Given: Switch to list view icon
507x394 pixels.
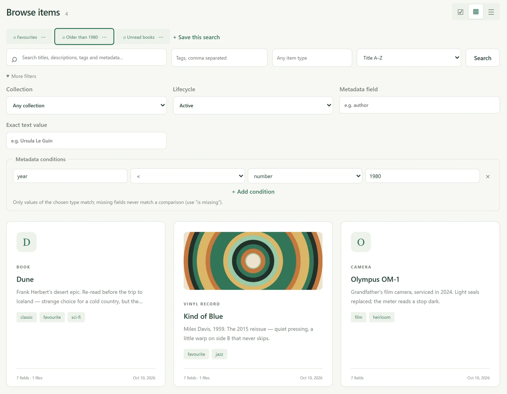Looking at the screenshot, I should tap(491, 12).
